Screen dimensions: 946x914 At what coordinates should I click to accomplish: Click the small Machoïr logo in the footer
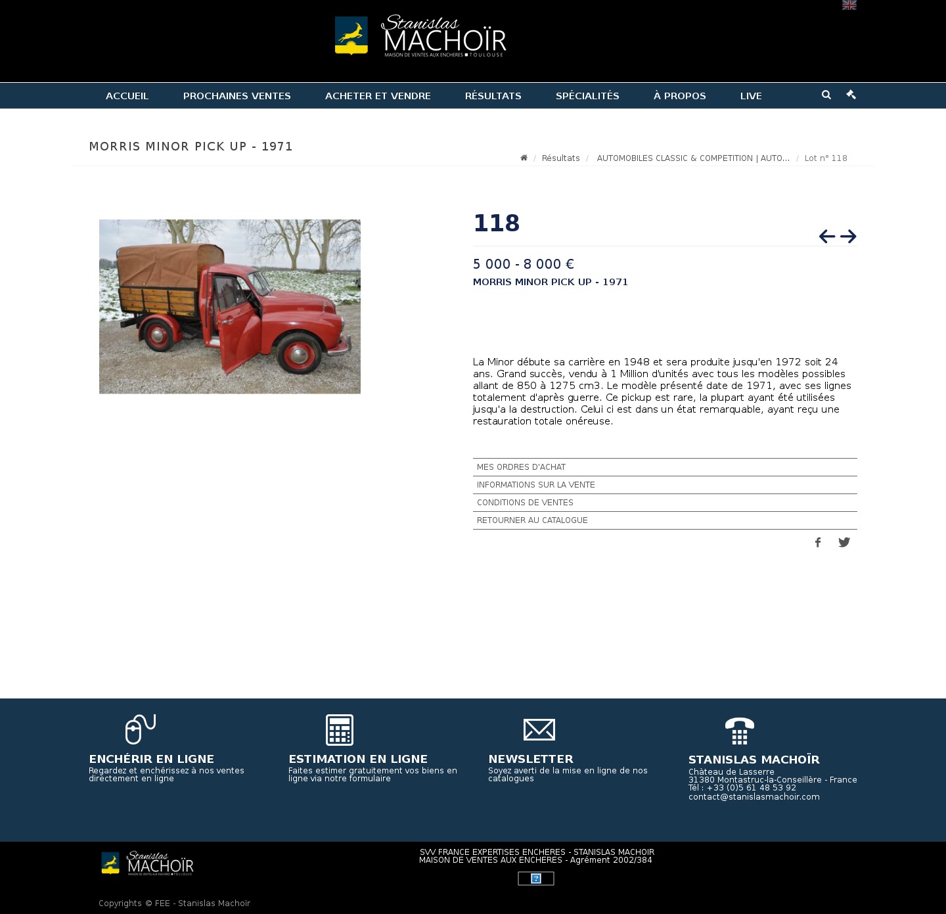pos(147,863)
